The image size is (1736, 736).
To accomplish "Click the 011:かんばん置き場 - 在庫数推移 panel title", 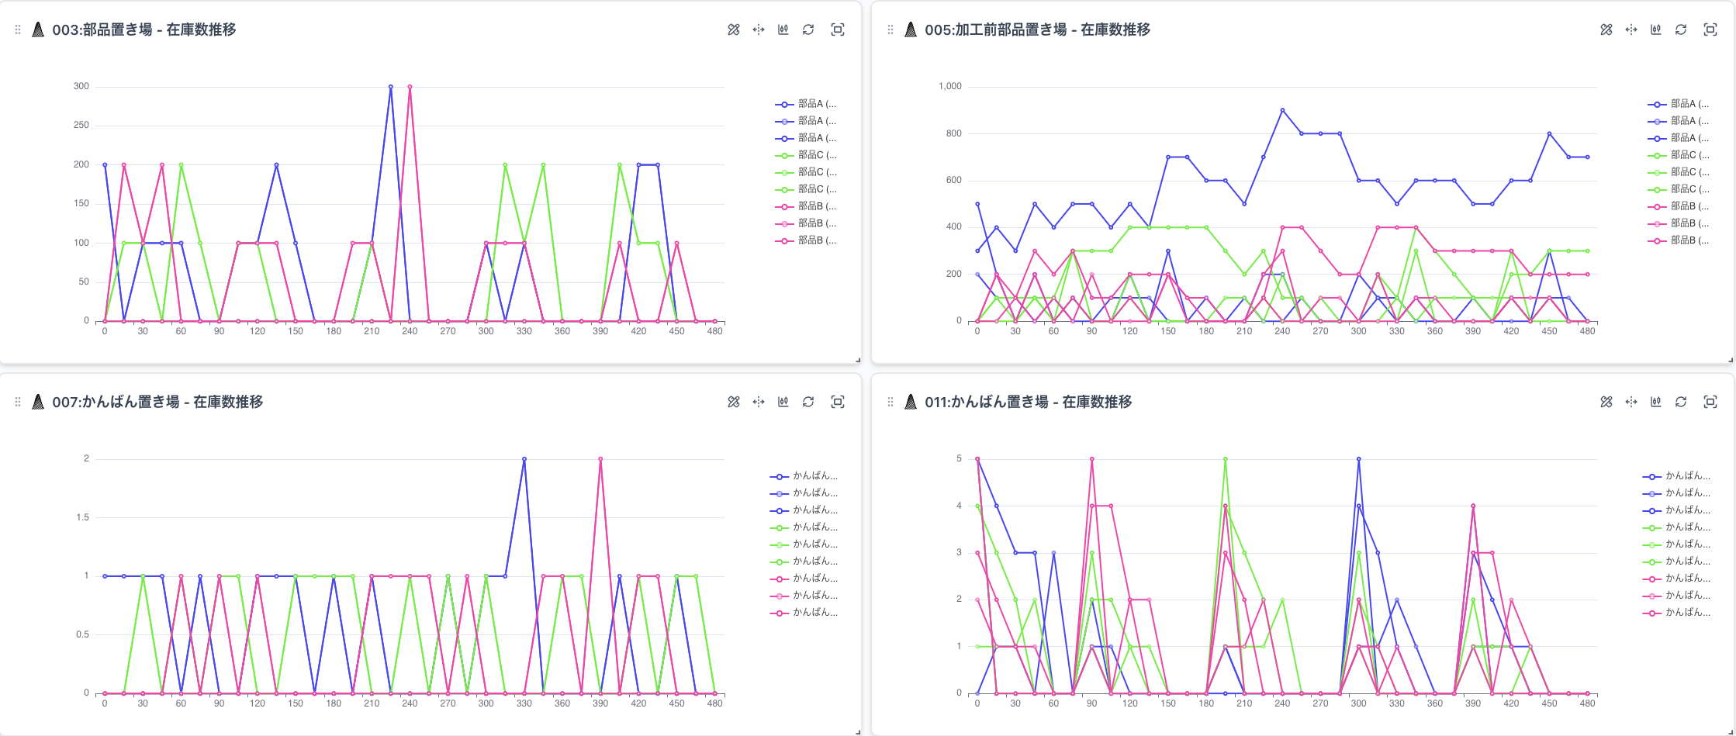I will (1028, 402).
